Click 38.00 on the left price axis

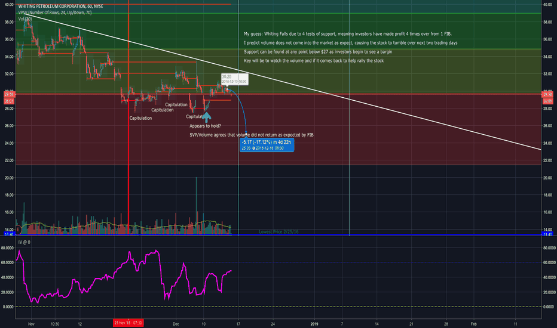pos(9,22)
